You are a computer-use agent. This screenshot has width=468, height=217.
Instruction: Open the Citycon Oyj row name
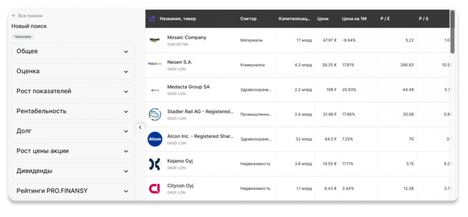click(x=180, y=186)
